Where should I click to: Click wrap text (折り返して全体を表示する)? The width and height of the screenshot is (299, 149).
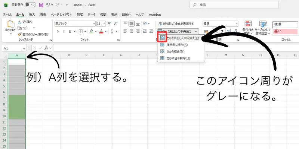pos(176,24)
